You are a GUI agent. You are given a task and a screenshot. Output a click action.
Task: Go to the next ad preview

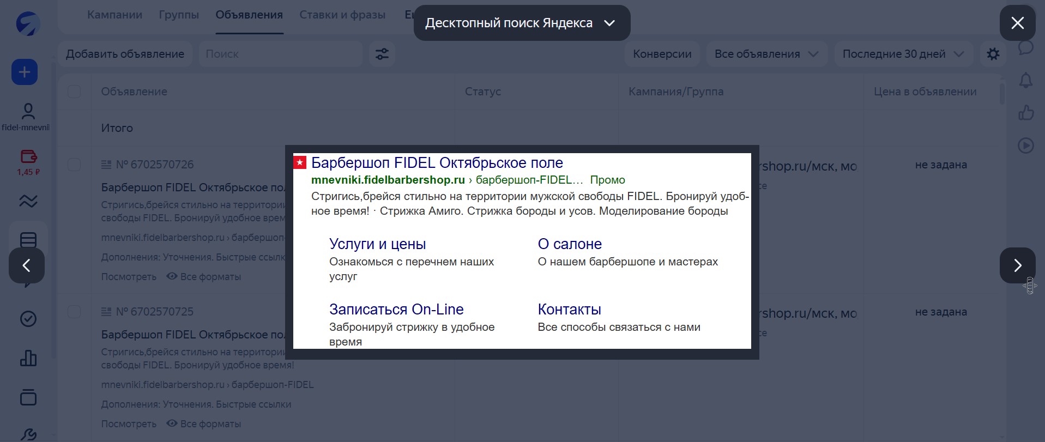[1017, 265]
